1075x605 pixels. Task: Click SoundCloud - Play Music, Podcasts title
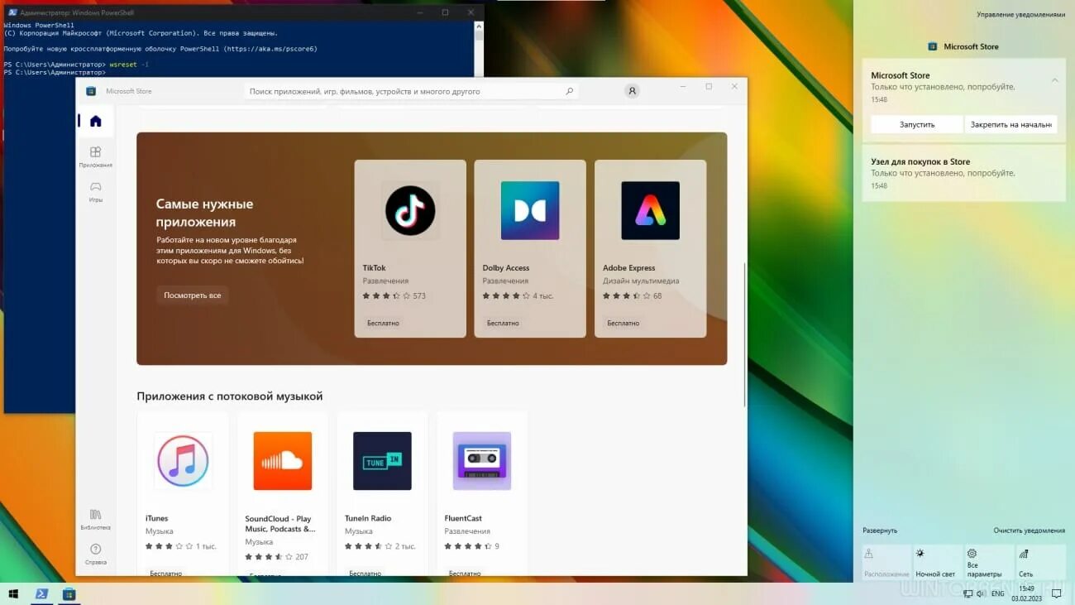click(279, 524)
